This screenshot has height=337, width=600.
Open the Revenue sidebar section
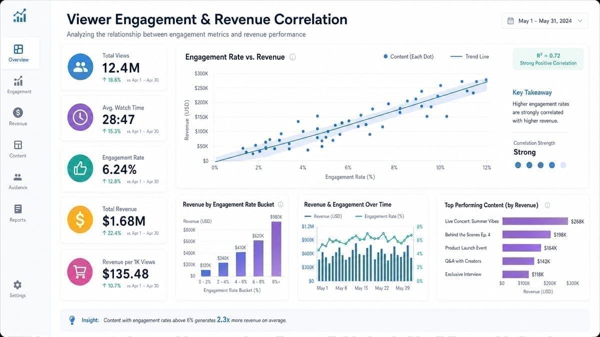[18, 117]
